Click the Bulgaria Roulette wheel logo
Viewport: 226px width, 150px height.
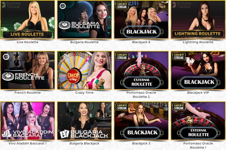65,25
